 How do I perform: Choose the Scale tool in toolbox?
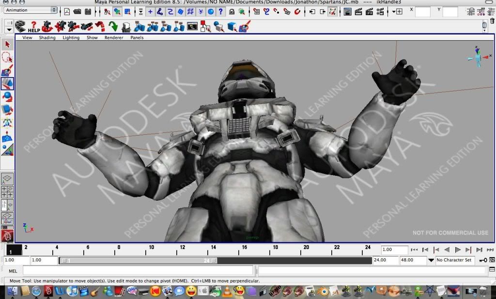[7, 110]
